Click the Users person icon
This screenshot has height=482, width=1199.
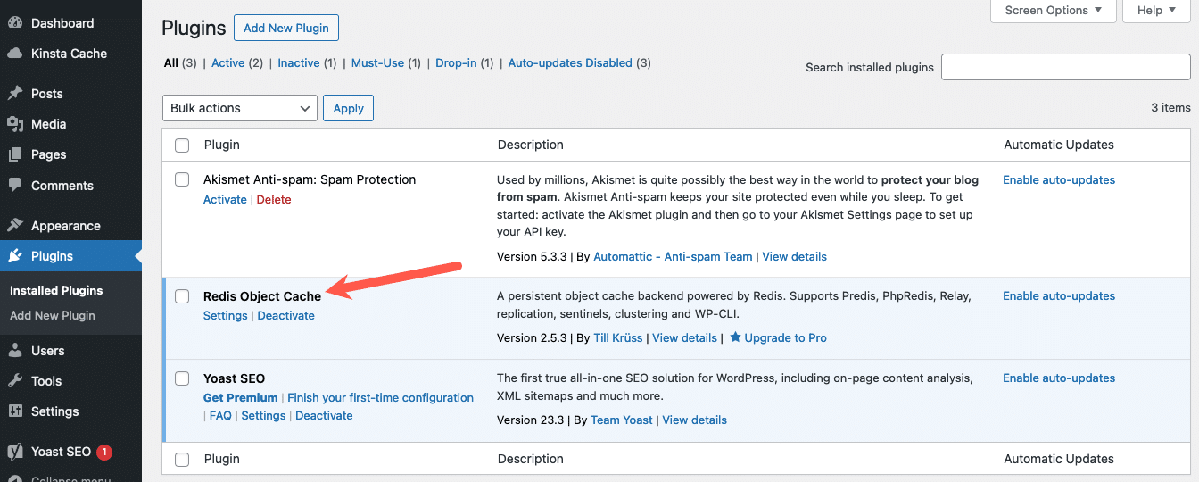tap(15, 351)
